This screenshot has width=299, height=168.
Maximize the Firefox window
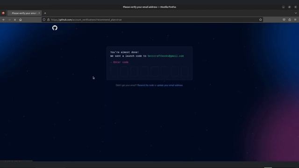click(x=290, y=7)
